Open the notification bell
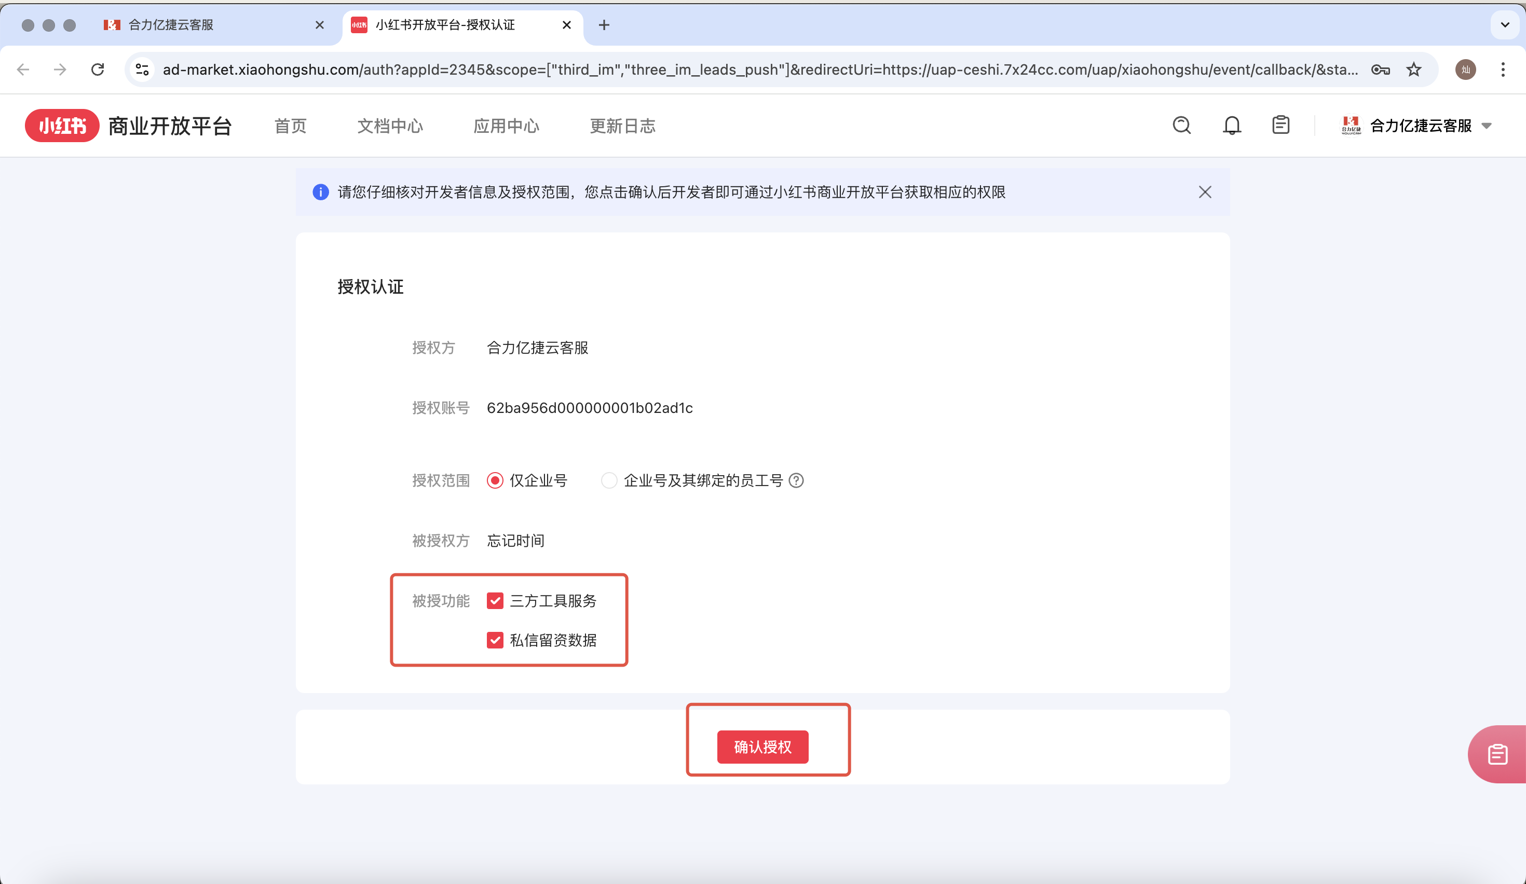This screenshot has height=884, width=1526. 1232,125
